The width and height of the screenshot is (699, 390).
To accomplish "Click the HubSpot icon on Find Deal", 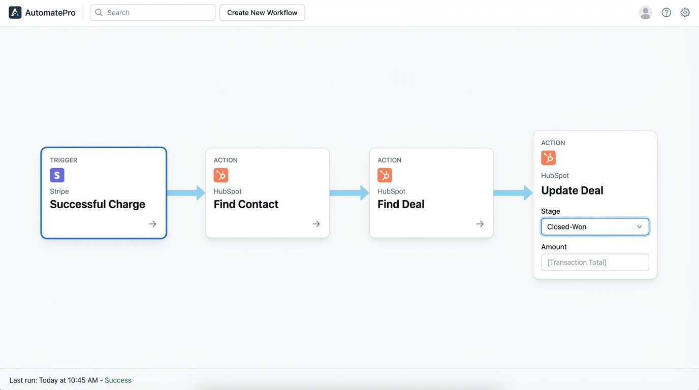I will [385, 175].
